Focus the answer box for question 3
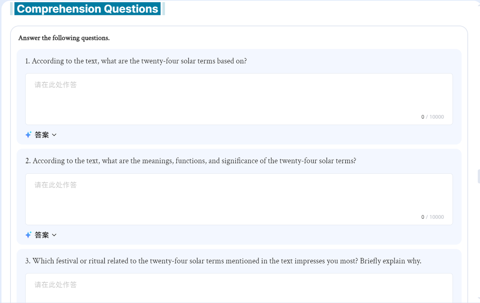Image resolution: width=480 pixels, height=303 pixels. pos(239,288)
